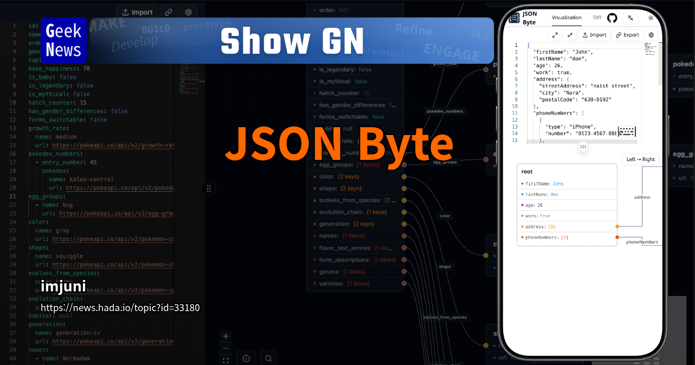Open Left → Right layout direction selector
695x365 pixels.
641,159
